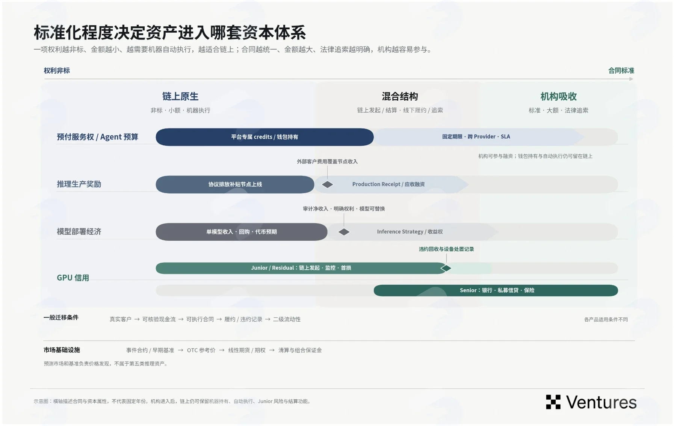Screen dimensions: 674x426
Task: Click the subtitle 标准 · 大额 · 法律追索
Action: (558, 110)
